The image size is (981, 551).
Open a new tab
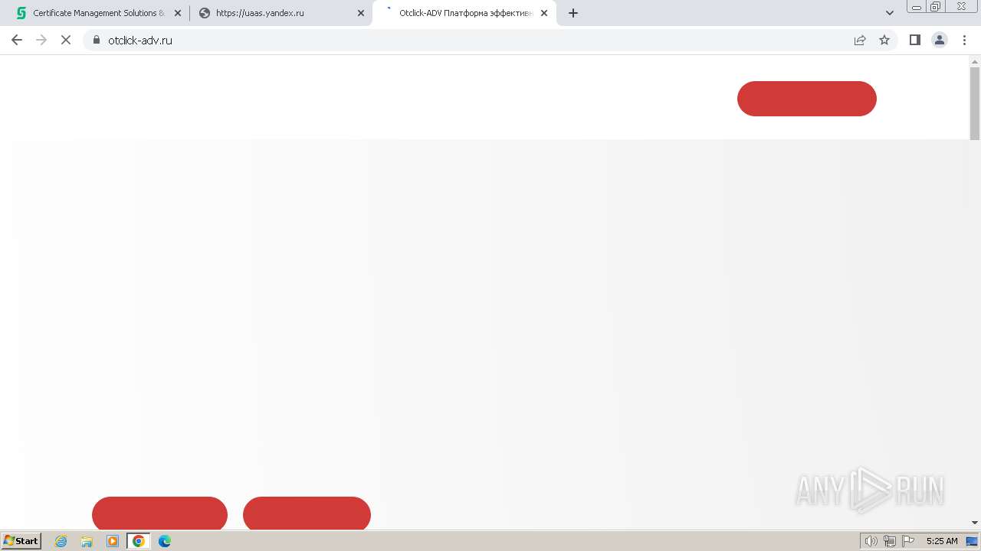tap(573, 13)
